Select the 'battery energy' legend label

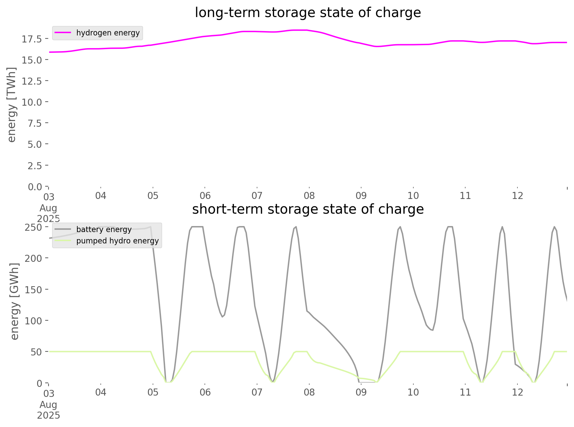coord(104,229)
